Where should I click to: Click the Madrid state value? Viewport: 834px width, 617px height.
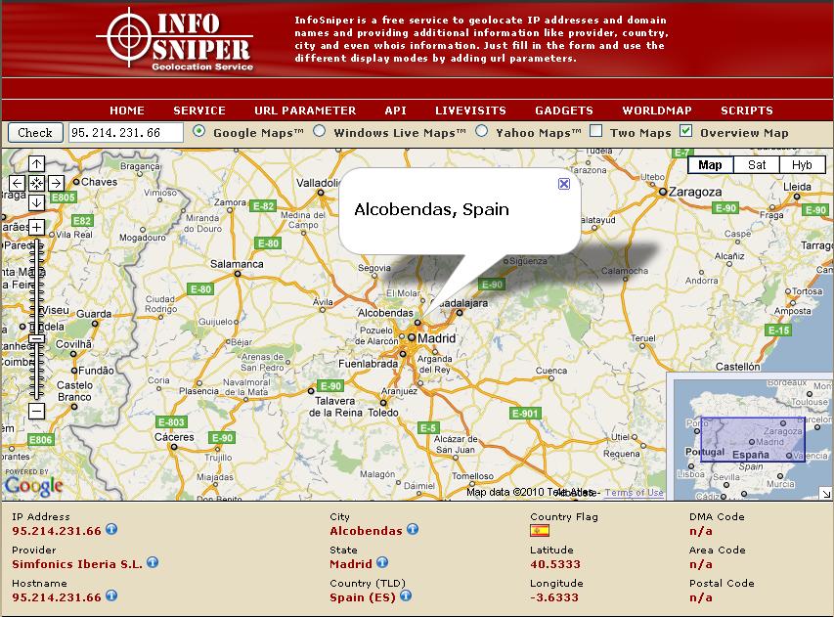[x=351, y=564]
